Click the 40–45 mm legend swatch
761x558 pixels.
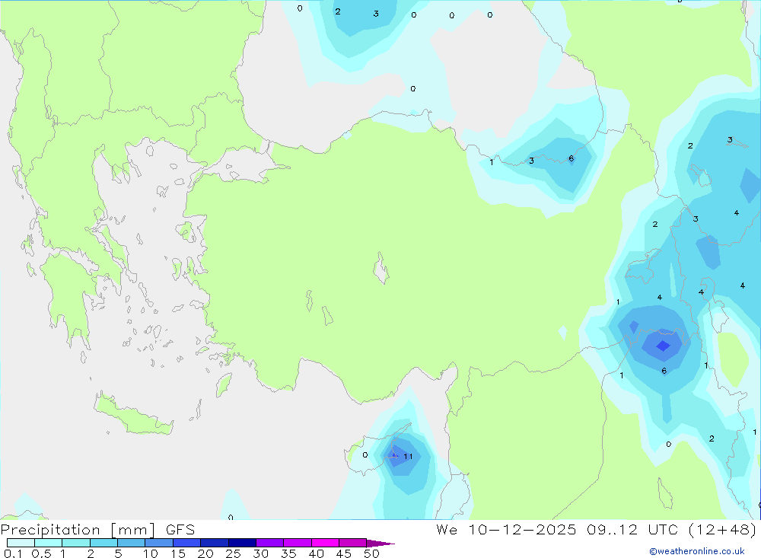tap(325, 543)
